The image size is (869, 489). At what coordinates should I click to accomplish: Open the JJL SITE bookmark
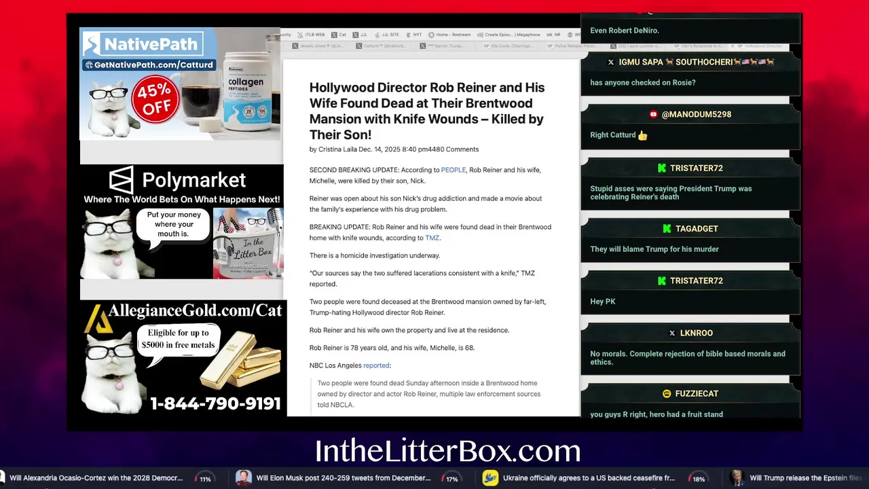pyautogui.click(x=387, y=35)
